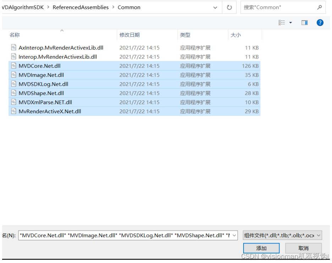Screen dimensions: 332x263
Task: Click the Common breadcrumb segment
Action: [x=129, y=7]
